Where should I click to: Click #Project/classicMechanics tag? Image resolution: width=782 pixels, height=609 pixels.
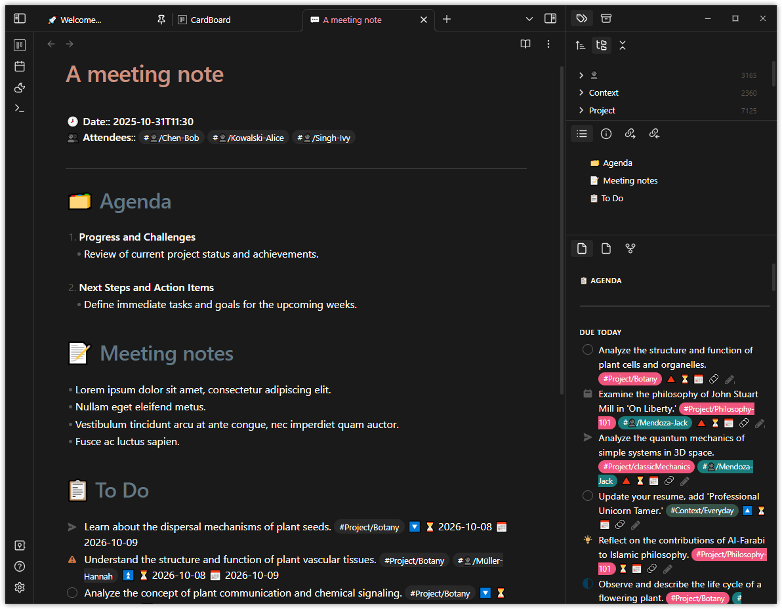(646, 467)
